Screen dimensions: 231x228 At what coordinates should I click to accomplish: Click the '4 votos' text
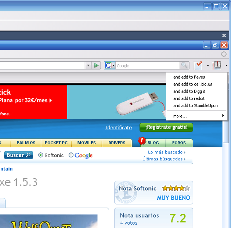[129, 223]
